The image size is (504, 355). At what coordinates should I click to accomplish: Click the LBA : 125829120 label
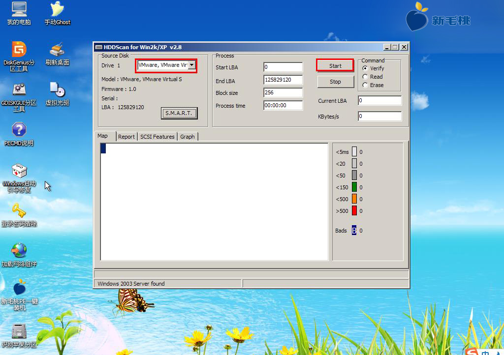click(123, 107)
